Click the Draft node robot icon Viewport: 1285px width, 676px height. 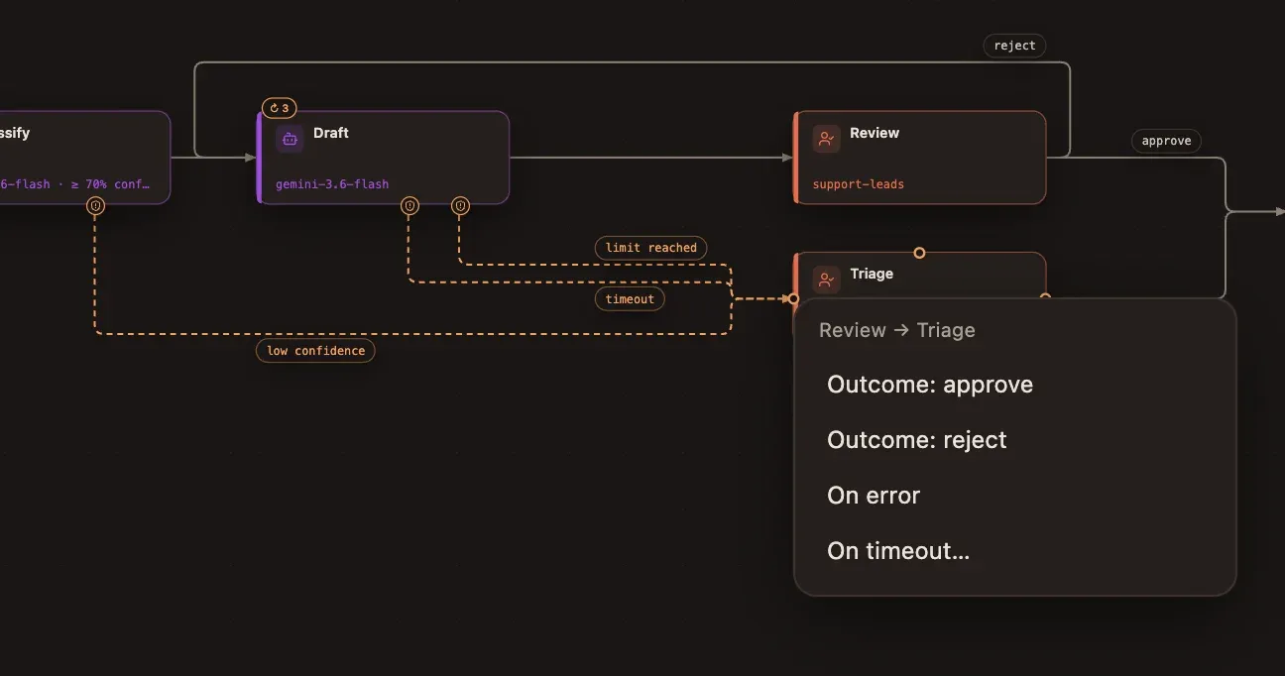(290, 139)
